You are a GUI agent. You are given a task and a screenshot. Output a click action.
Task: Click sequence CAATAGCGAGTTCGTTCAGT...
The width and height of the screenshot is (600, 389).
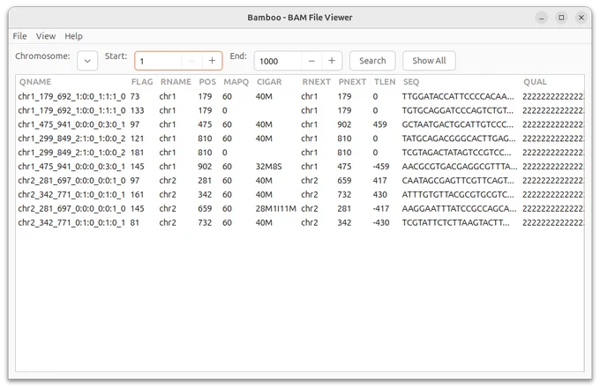(x=458, y=181)
